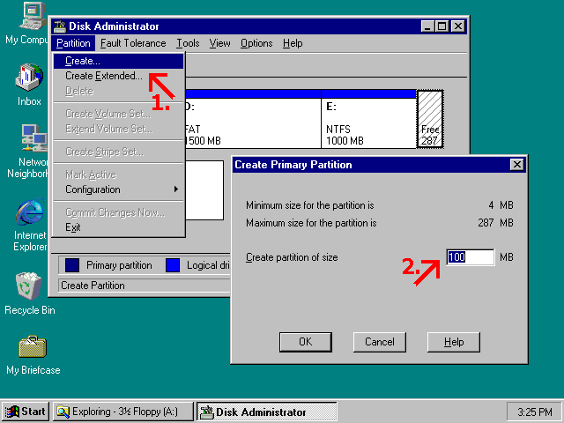Viewport: 564px width, 423px height.
Task: Open the Fault Tolerance menu
Action: 133,43
